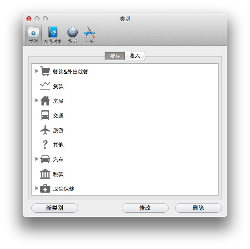250x249 pixels.
Task: Click the house icon for 房屋
Action: coord(45,100)
